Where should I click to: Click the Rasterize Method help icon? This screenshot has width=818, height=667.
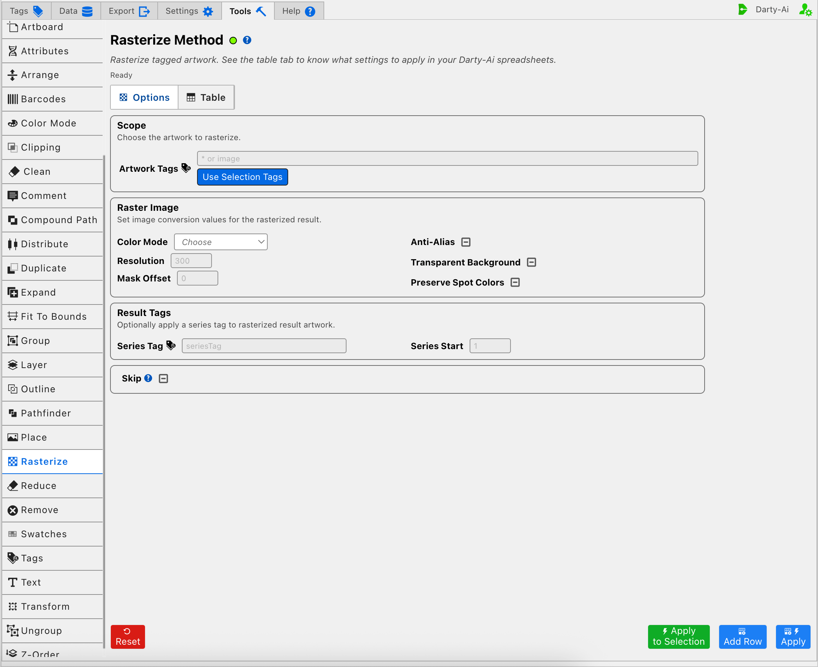(247, 40)
